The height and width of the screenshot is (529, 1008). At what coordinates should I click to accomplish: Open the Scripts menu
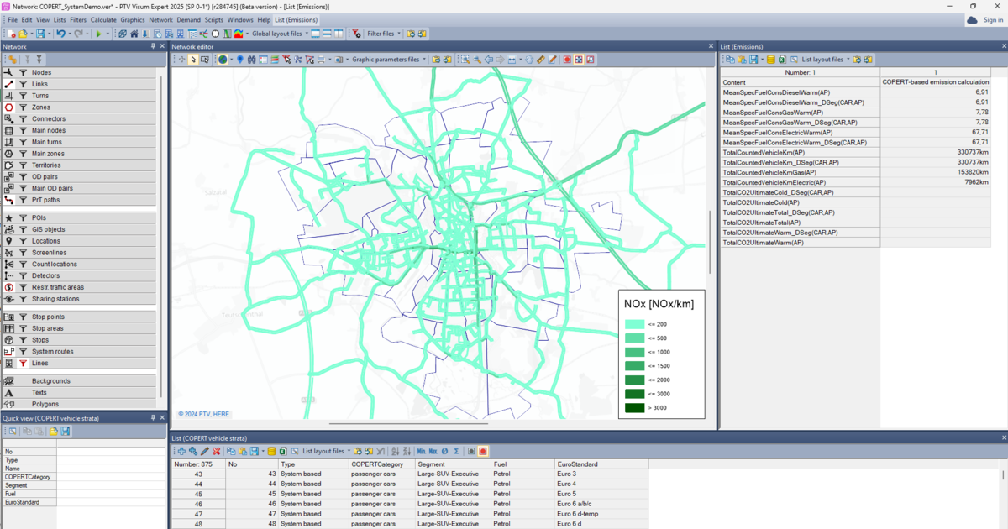coord(213,19)
